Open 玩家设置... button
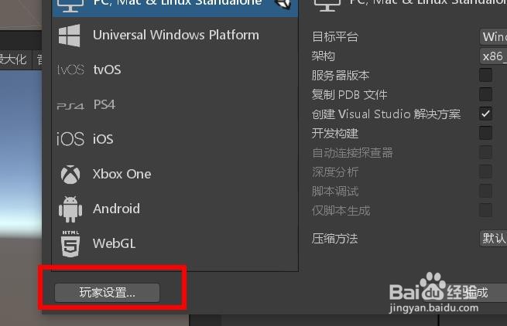507x326 pixels. coord(107,293)
